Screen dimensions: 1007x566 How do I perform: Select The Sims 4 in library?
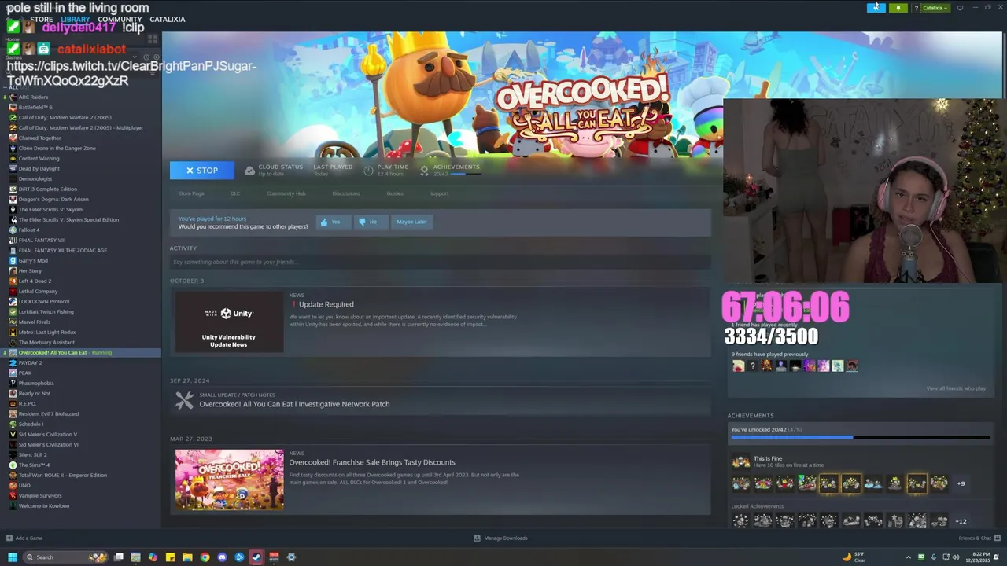pyautogui.click(x=34, y=465)
